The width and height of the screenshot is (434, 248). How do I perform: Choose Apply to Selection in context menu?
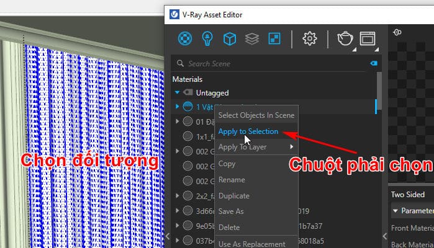click(x=248, y=131)
